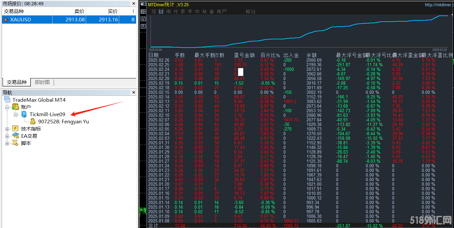The width and height of the screenshot is (454, 228).
Task: Click the balance value 3062.66
Action: coord(314,74)
